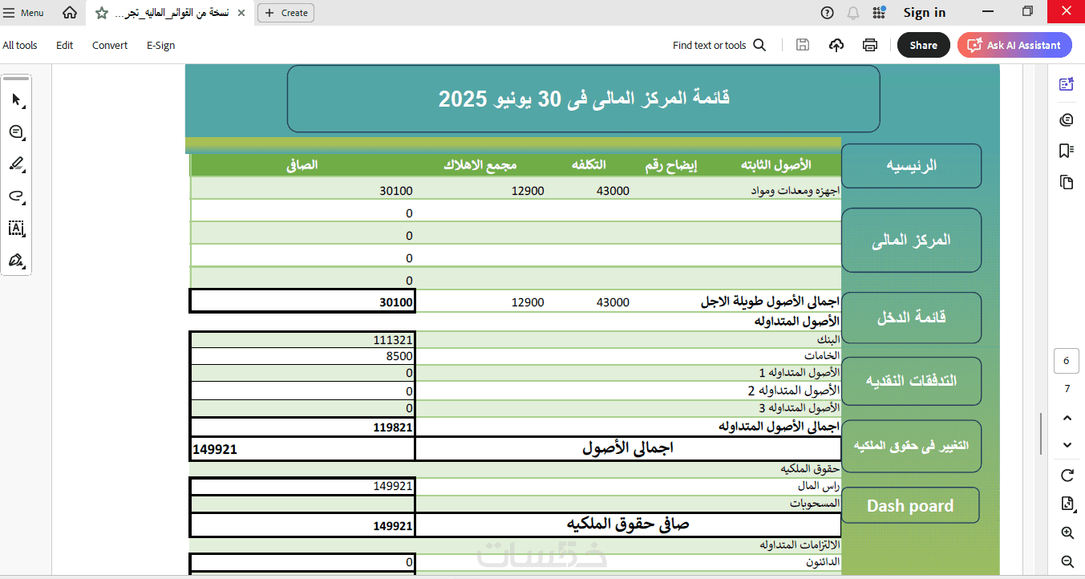This screenshot has width=1085, height=579.
Task: Rotate the page view
Action: tap(1067, 476)
